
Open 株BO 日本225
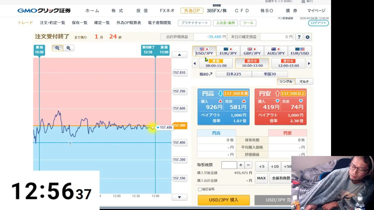tap(234, 74)
